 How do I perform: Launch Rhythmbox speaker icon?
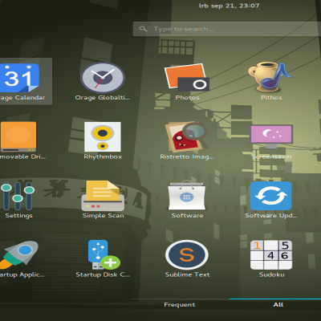click(x=103, y=137)
